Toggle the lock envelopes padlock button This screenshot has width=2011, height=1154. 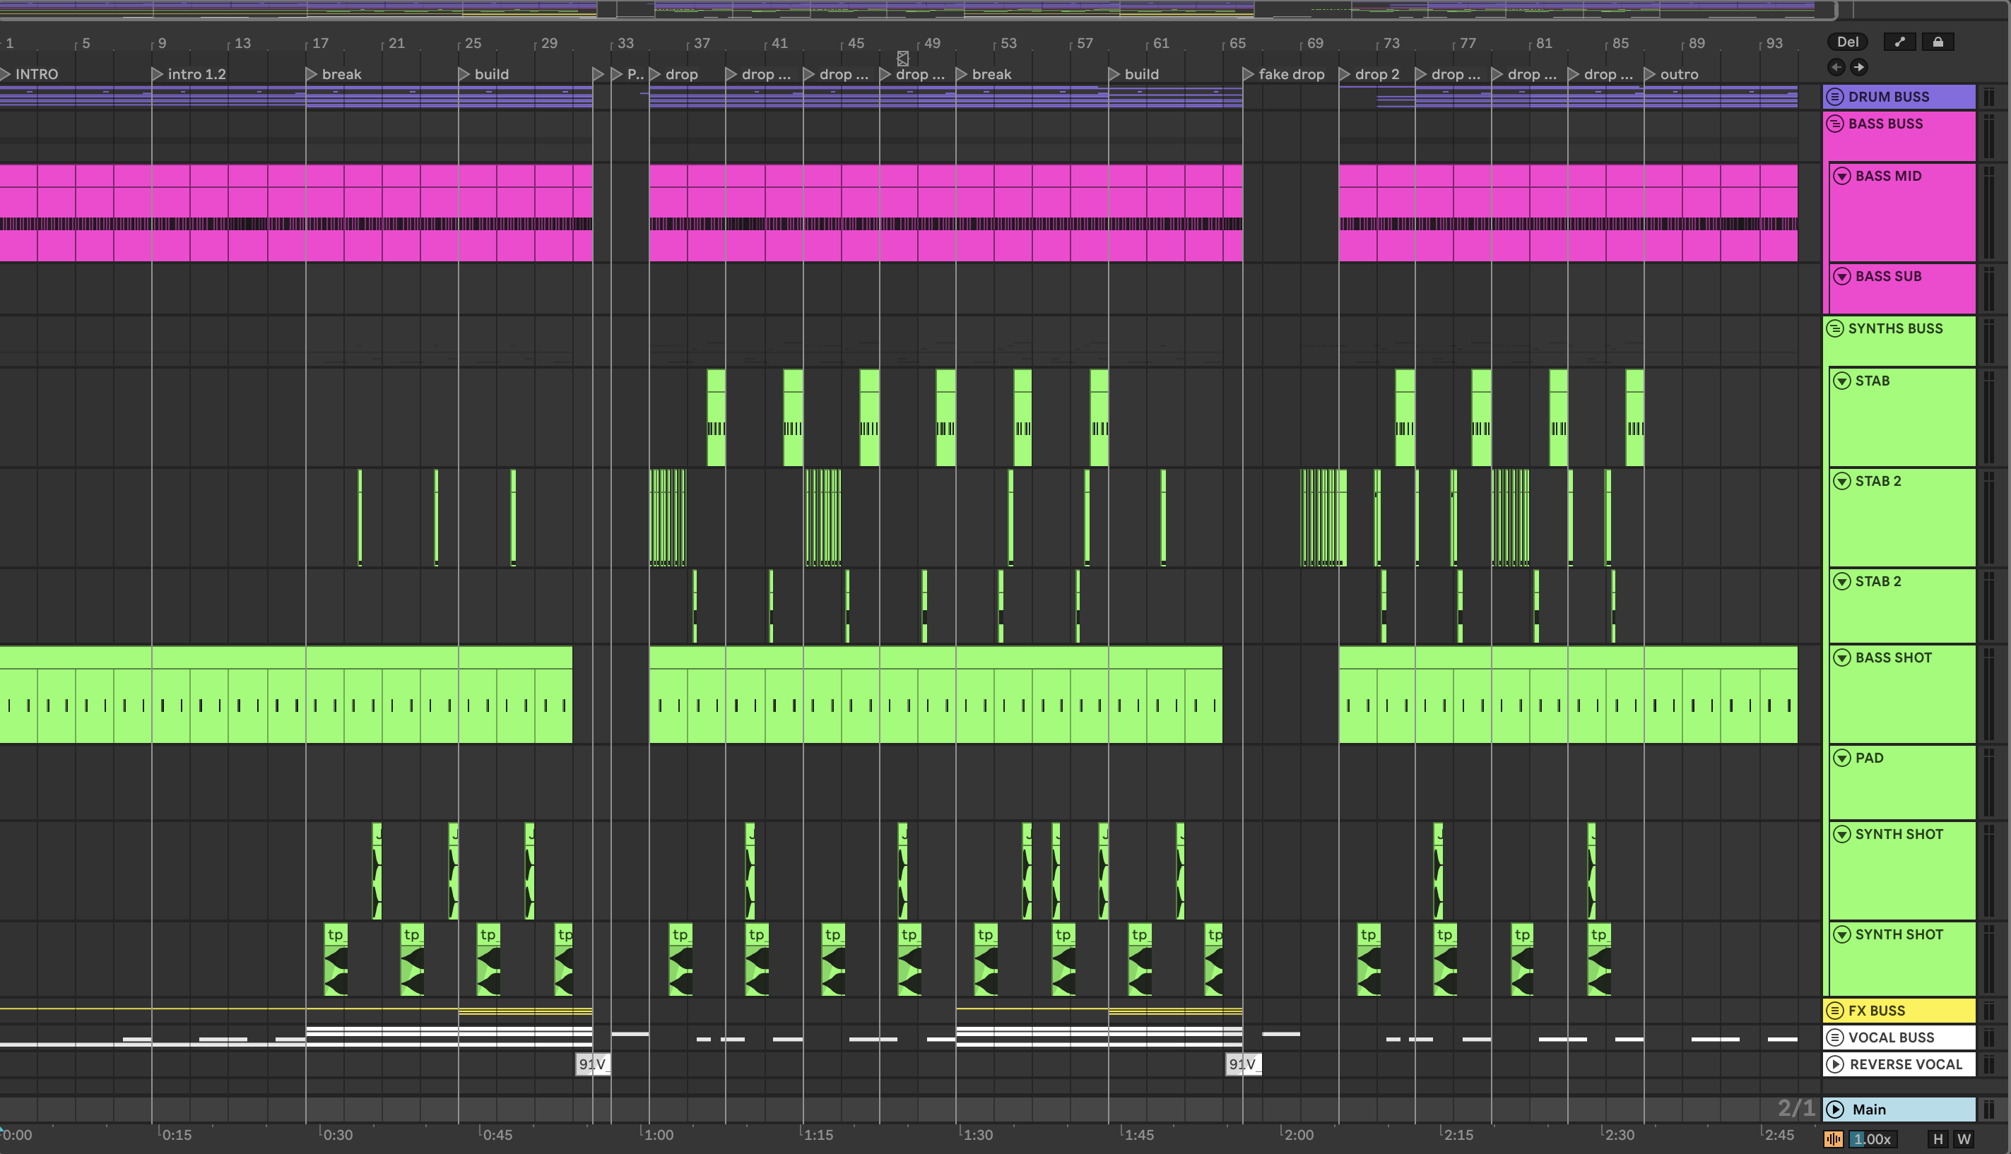pyautogui.click(x=1938, y=42)
